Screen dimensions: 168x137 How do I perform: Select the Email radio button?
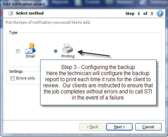[x=18, y=51]
